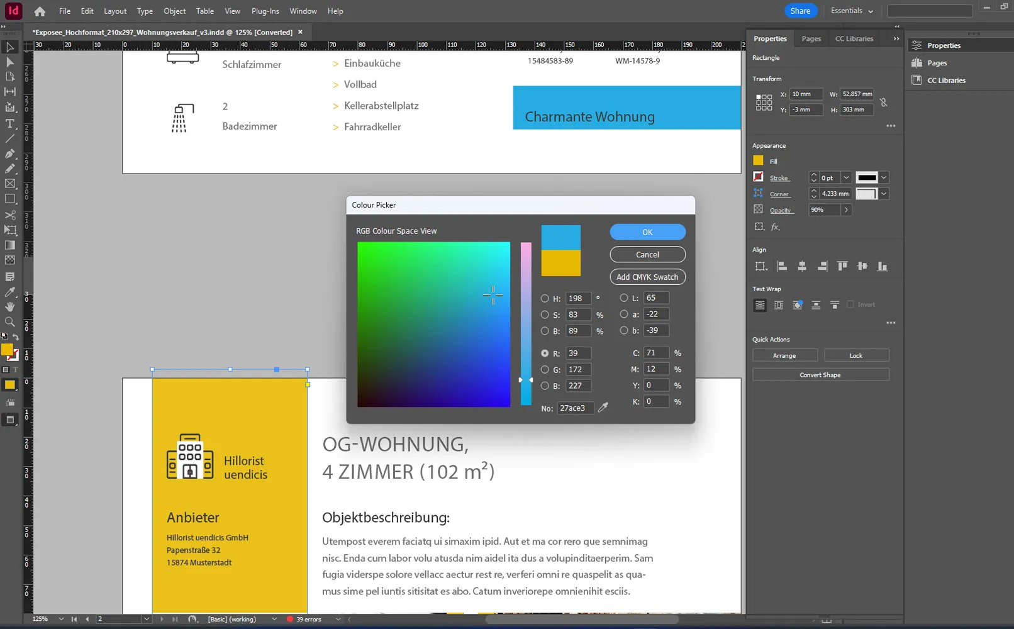Select the Eyedropper tool in toolbar

10,292
